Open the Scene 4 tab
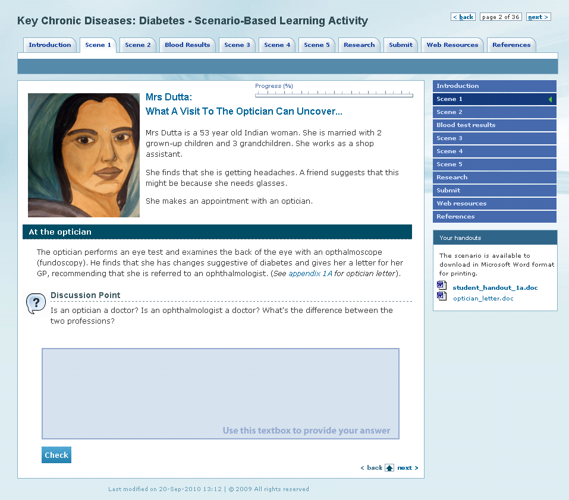569x500 pixels. 277,45
